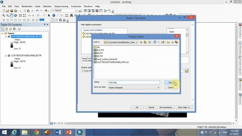The width and height of the screenshot is (242, 136).
Task: Click the Add Data icon
Action: point(46,11)
